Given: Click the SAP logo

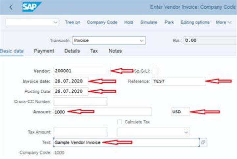Looking at the screenshot, I should tap(32, 7).
